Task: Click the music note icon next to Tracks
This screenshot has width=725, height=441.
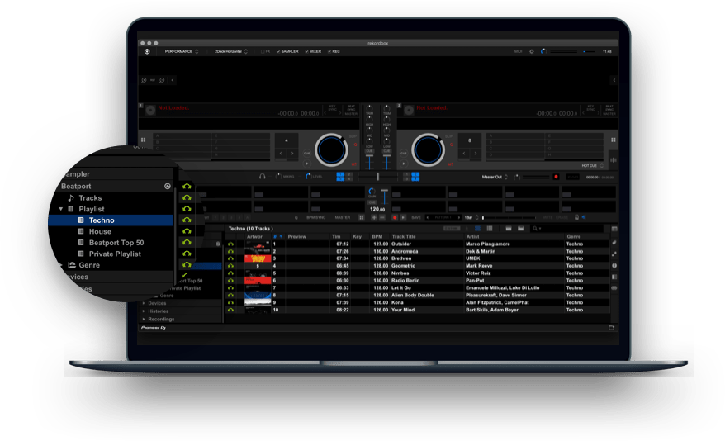Action: [71, 198]
